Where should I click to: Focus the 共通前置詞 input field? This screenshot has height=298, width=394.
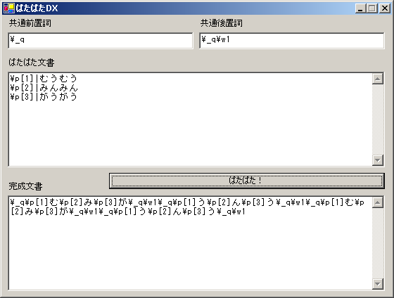[x=101, y=41]
